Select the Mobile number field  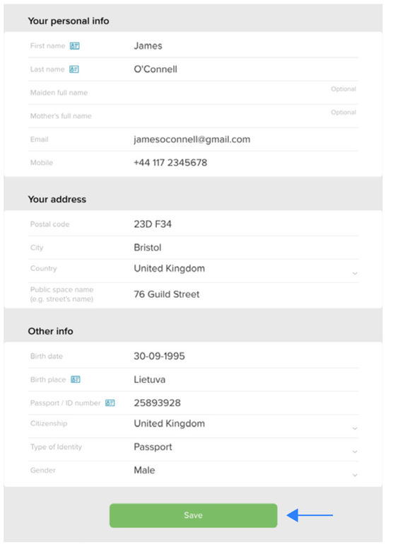[x=194, y=163]
